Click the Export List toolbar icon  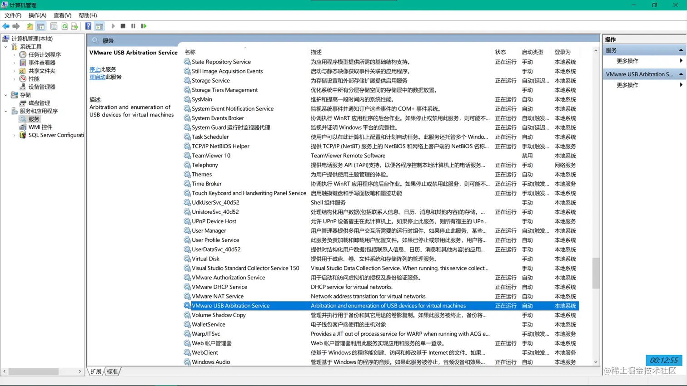tap(75, 26)
